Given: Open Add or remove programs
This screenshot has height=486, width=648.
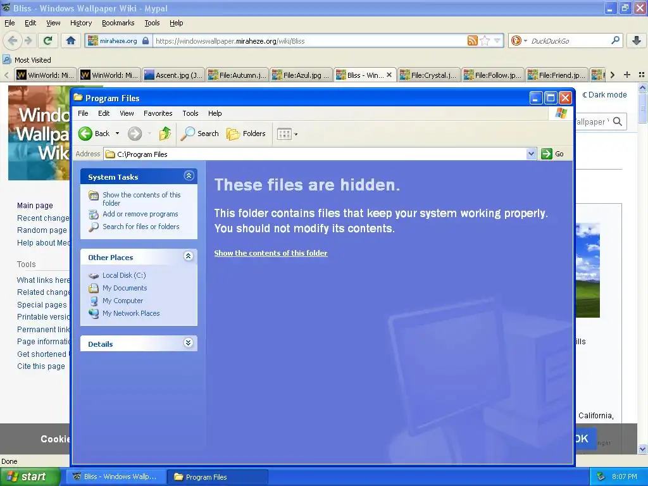Looking at the screenshot, I should tap(134, 214).
